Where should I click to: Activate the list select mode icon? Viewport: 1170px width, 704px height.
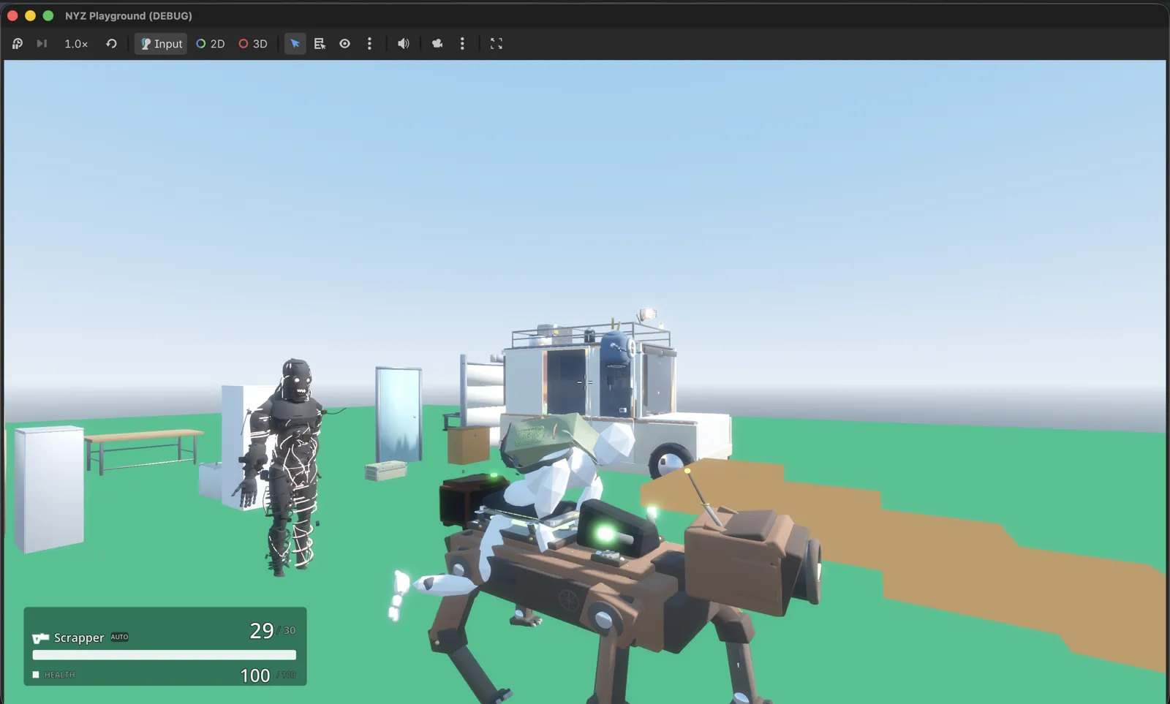point(320,44)
